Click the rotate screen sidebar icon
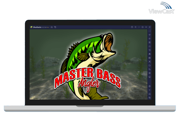 [x=150, y=69]
